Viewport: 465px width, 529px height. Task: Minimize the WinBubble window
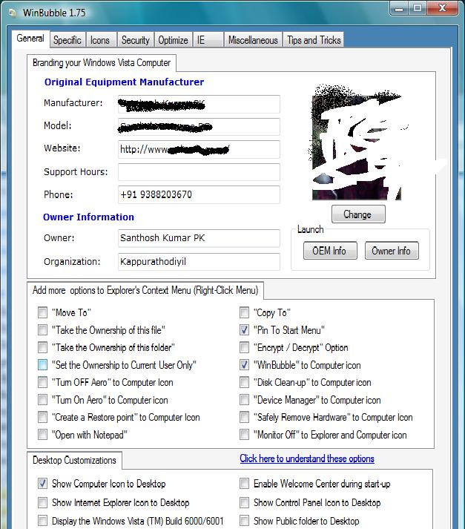click(x=399, y=8)
